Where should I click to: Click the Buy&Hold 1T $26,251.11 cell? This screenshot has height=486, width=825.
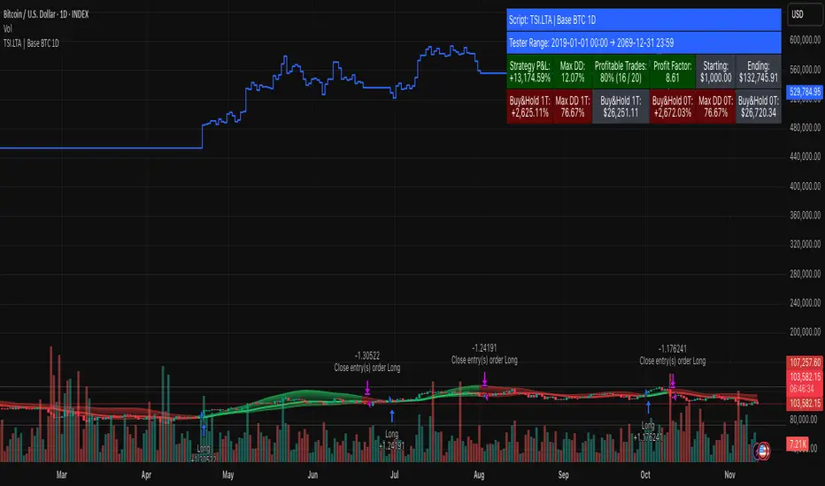coord(621,107)
